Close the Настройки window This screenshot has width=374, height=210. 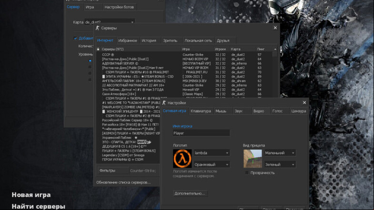[x=304, y=102]
